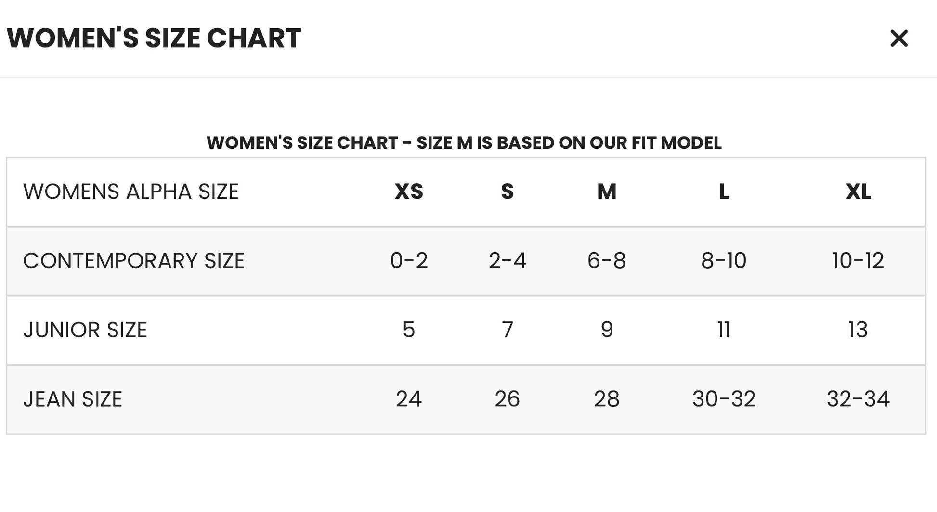Select the Jean Size row label
The height and width of the screenshot is (512, 937).
point(73,399)
